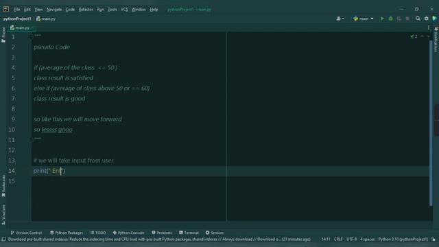Open the Bookmarks tool window
The width and height of the screenshot is (439, 247).
[x=3, y=185]
